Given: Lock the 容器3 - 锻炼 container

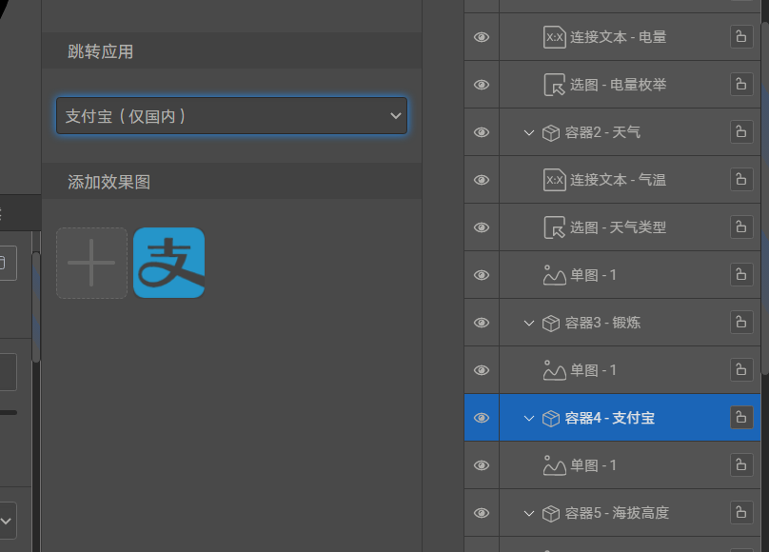Looking at the screenshot, I should tap(741, 322).
